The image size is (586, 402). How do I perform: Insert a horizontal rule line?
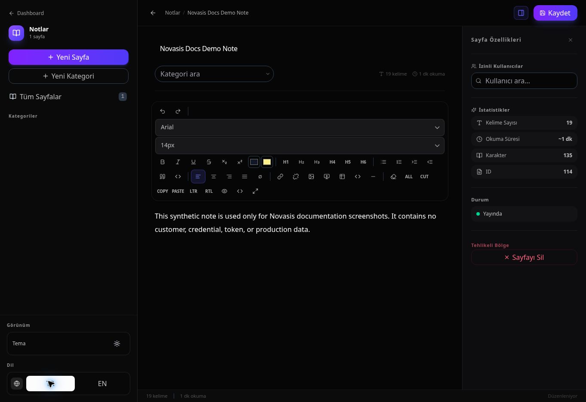[x=373, y=177]
